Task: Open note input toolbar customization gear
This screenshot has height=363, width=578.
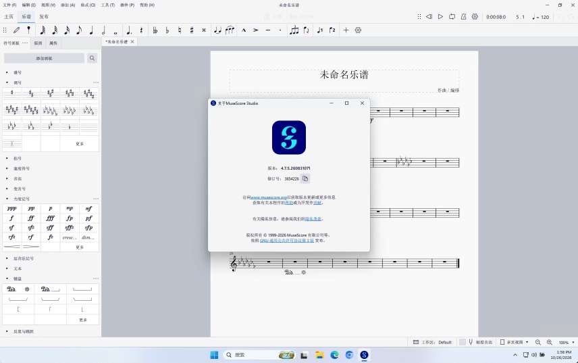Action: click(x=358, y=30)
